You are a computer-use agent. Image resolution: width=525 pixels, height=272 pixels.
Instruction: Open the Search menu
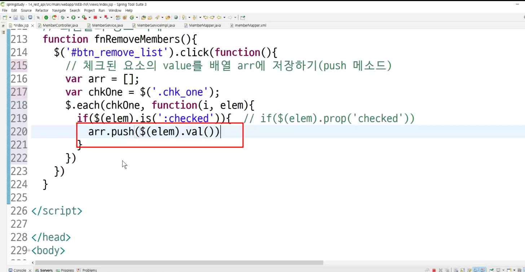click(x=75, y=10)
